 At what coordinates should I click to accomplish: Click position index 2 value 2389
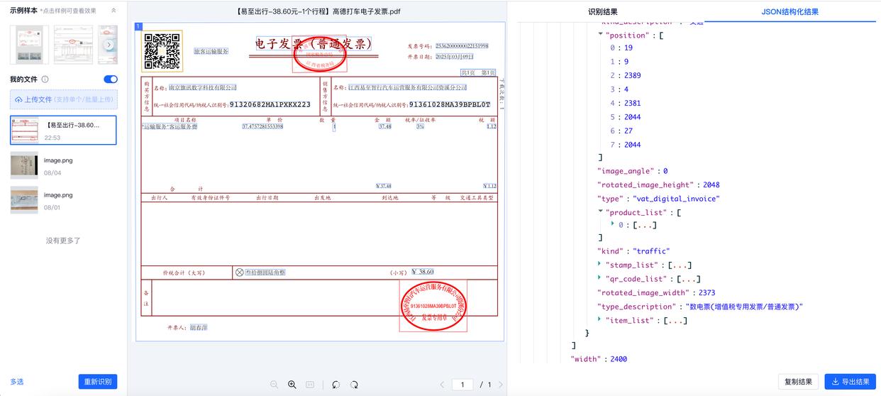(633, 75)
